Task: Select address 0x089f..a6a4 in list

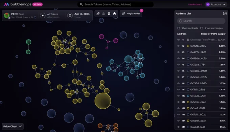Action: pos(198,121)
